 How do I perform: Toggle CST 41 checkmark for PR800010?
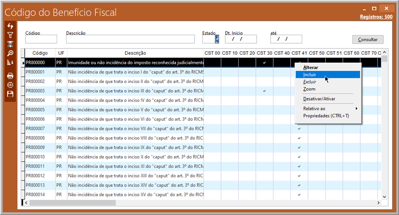coord(299,157)
